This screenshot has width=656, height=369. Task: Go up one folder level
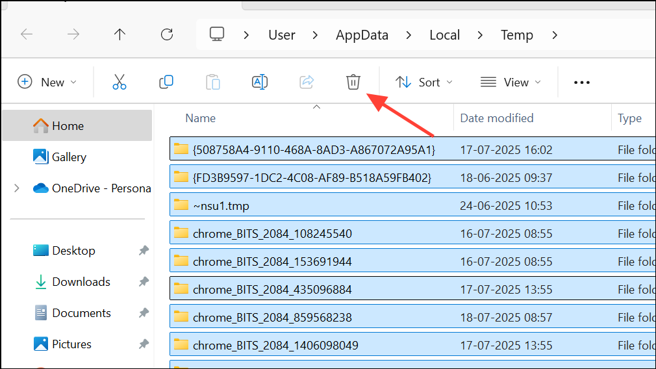[120, 34]
